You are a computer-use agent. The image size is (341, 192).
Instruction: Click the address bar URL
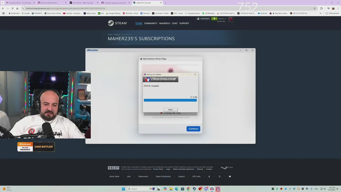(65, 8)
